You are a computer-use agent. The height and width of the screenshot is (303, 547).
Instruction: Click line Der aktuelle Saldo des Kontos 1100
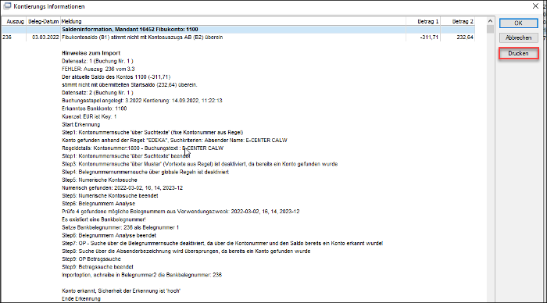(116, 77)
